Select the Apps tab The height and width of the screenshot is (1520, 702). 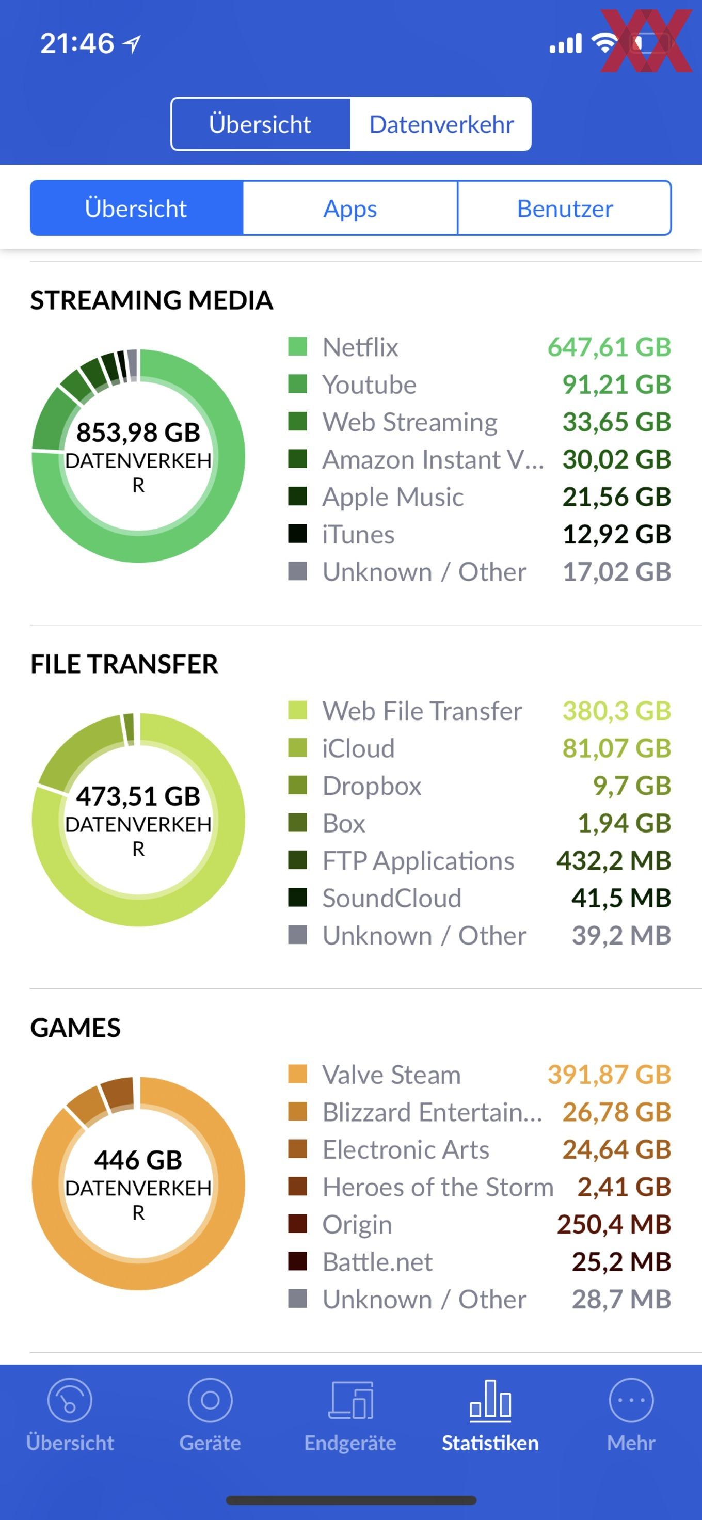click(350, 207)
